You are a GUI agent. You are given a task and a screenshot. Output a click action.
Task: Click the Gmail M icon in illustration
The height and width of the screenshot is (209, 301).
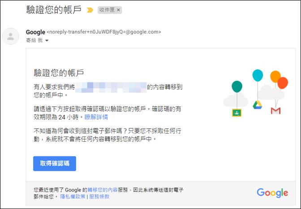[x=275, y=111]
